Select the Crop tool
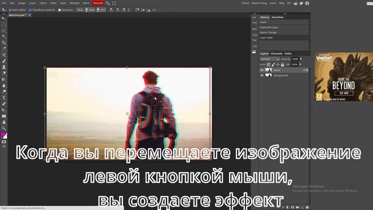This screenshot has width=373, height=210. 3,43
